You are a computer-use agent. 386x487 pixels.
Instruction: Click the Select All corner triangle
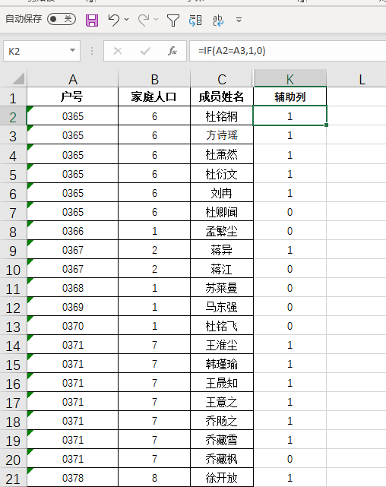pyautogui.click(x=18, y=78)
